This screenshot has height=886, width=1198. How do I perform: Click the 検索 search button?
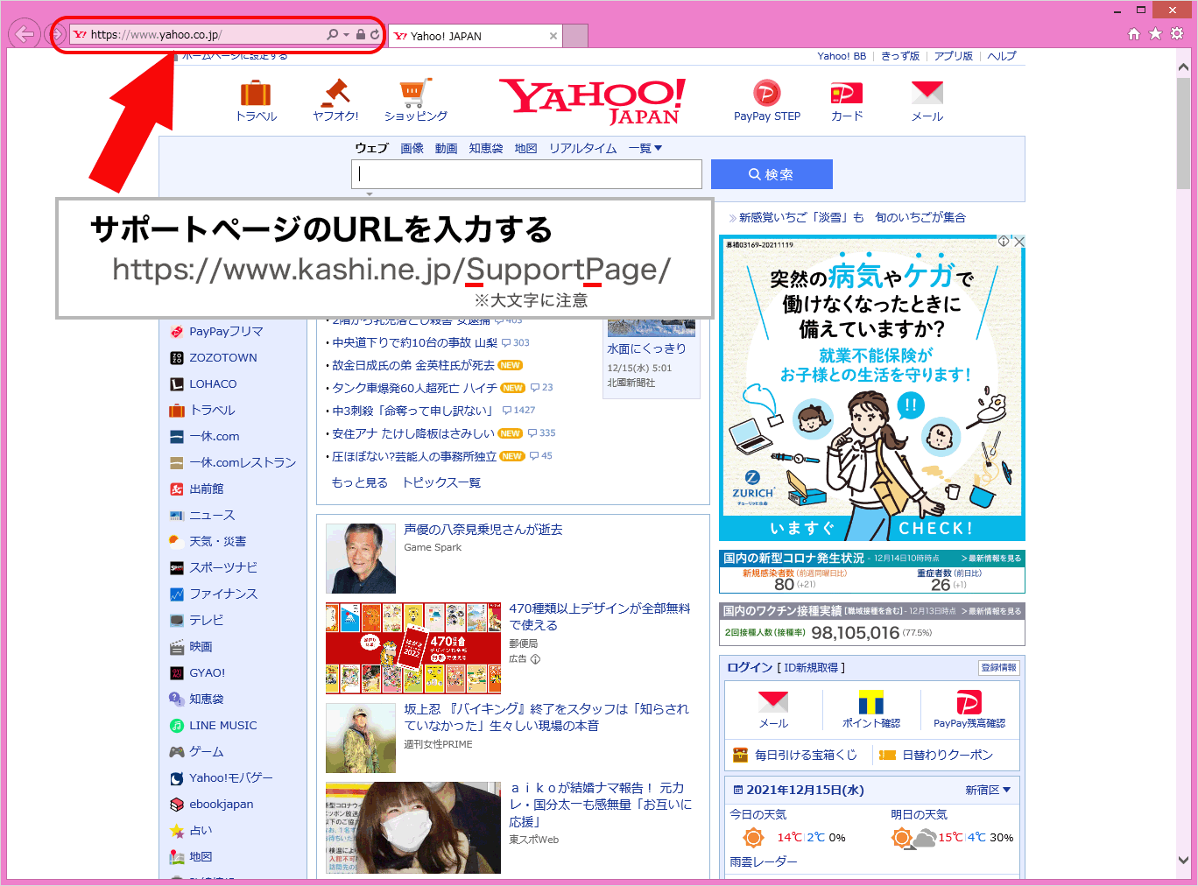[x=772, y=174]
